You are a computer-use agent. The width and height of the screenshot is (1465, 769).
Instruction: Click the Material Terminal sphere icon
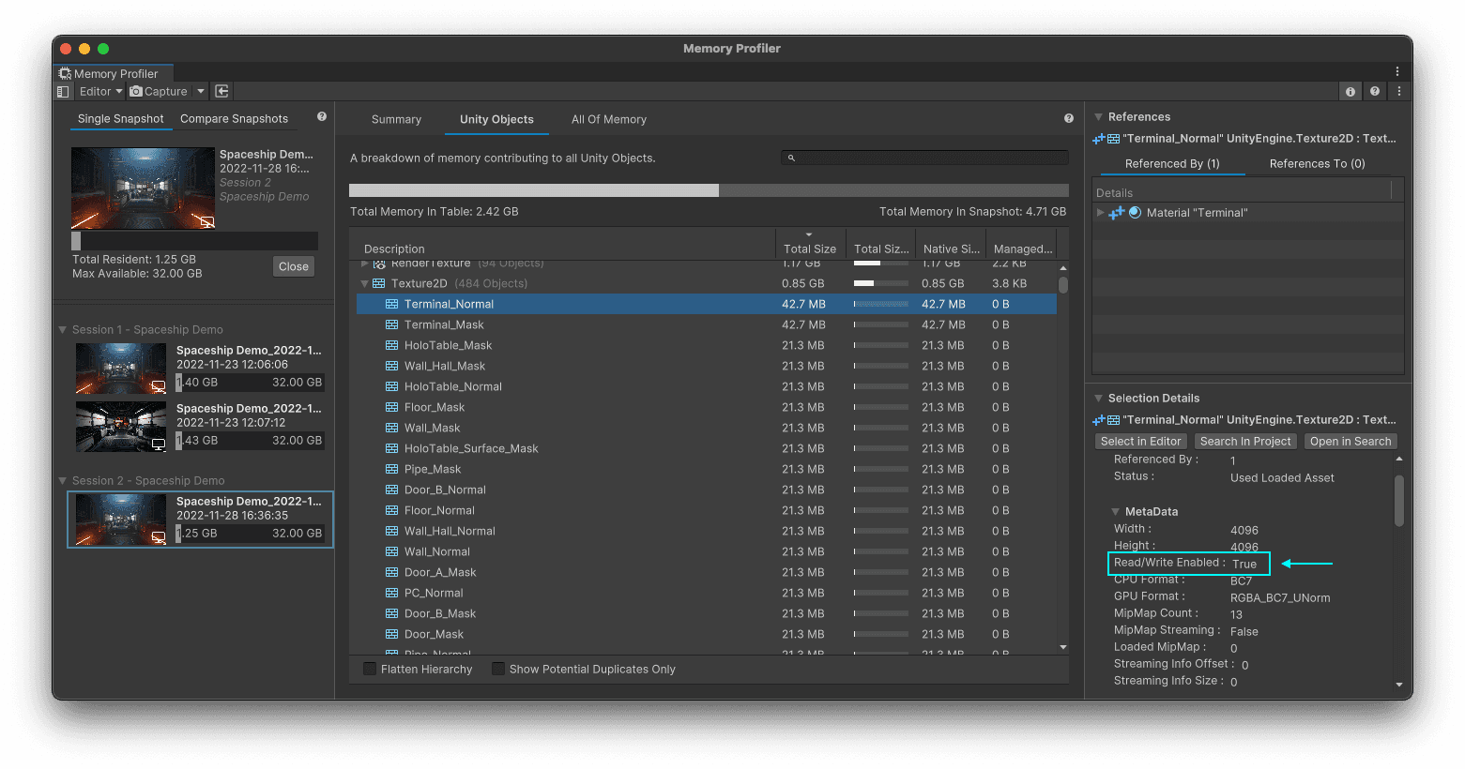(1135, 213)
